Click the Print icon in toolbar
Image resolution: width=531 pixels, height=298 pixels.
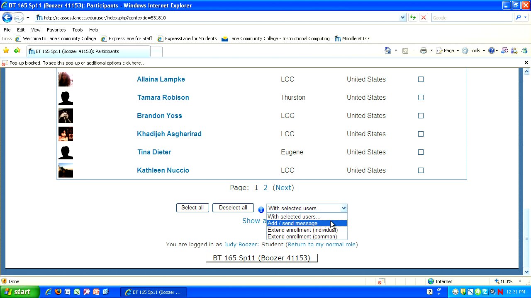point(423,50)
